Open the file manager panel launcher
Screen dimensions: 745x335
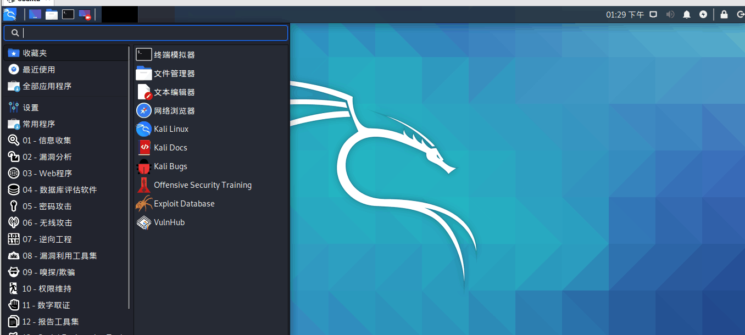[x=52, y=14]
